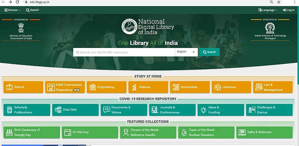Click the 'Ministry of Education Government of India' text

tap(21, 37)
